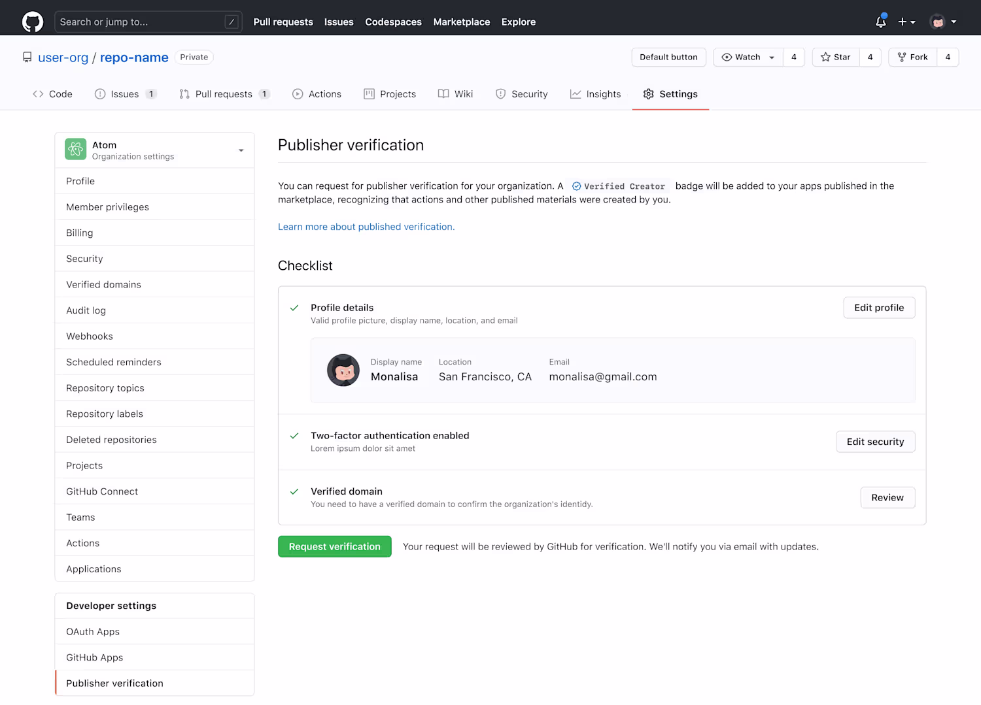The height and width of the screenshot is (705, 981).
Task: Click the Atom organization avatar icon
Action: pyautogui.click(x=76, y=150)
